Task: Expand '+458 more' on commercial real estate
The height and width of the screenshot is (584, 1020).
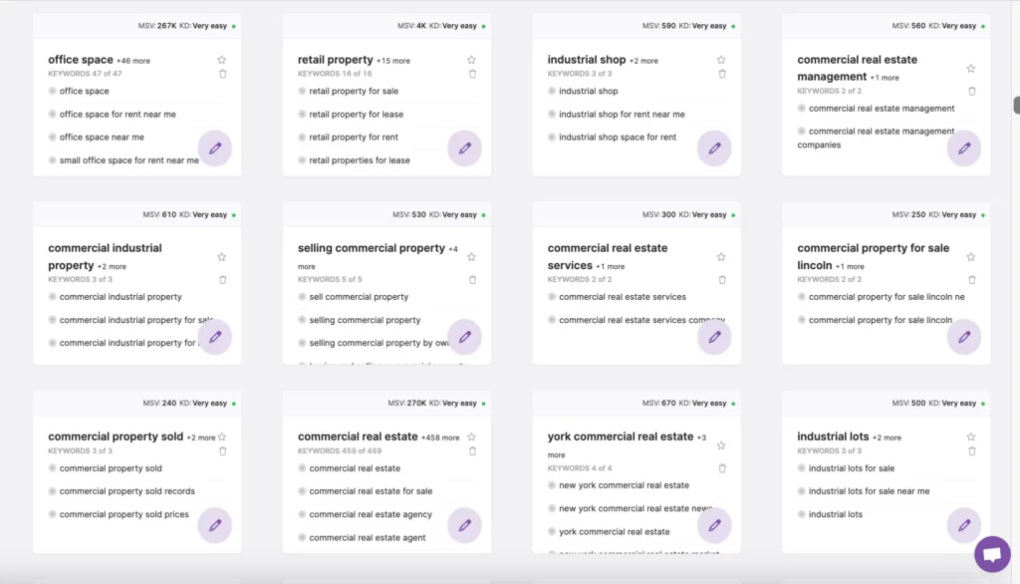Action: click(440, 438)
